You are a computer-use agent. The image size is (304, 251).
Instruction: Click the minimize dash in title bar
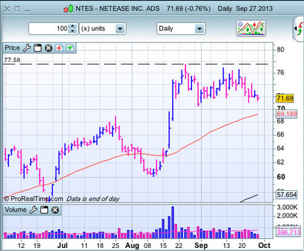click(x=27, y=10)
